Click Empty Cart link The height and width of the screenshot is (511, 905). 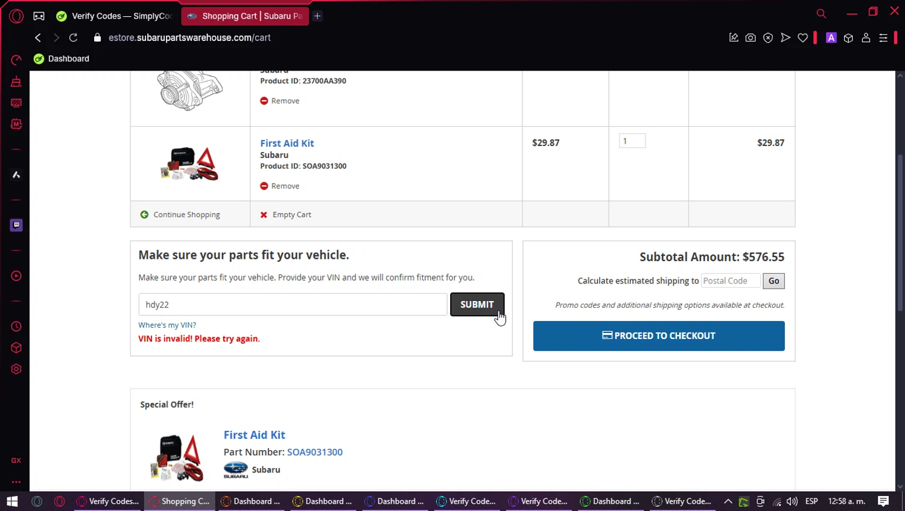click(286, 214)
